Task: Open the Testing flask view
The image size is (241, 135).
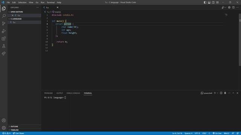Action: coord(4,46)
